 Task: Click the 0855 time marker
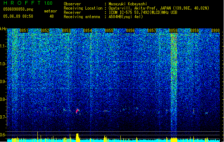[x=109, y=31]
